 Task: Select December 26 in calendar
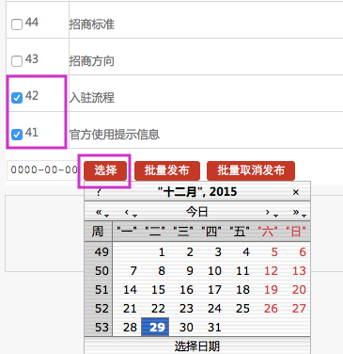(271, 308)
